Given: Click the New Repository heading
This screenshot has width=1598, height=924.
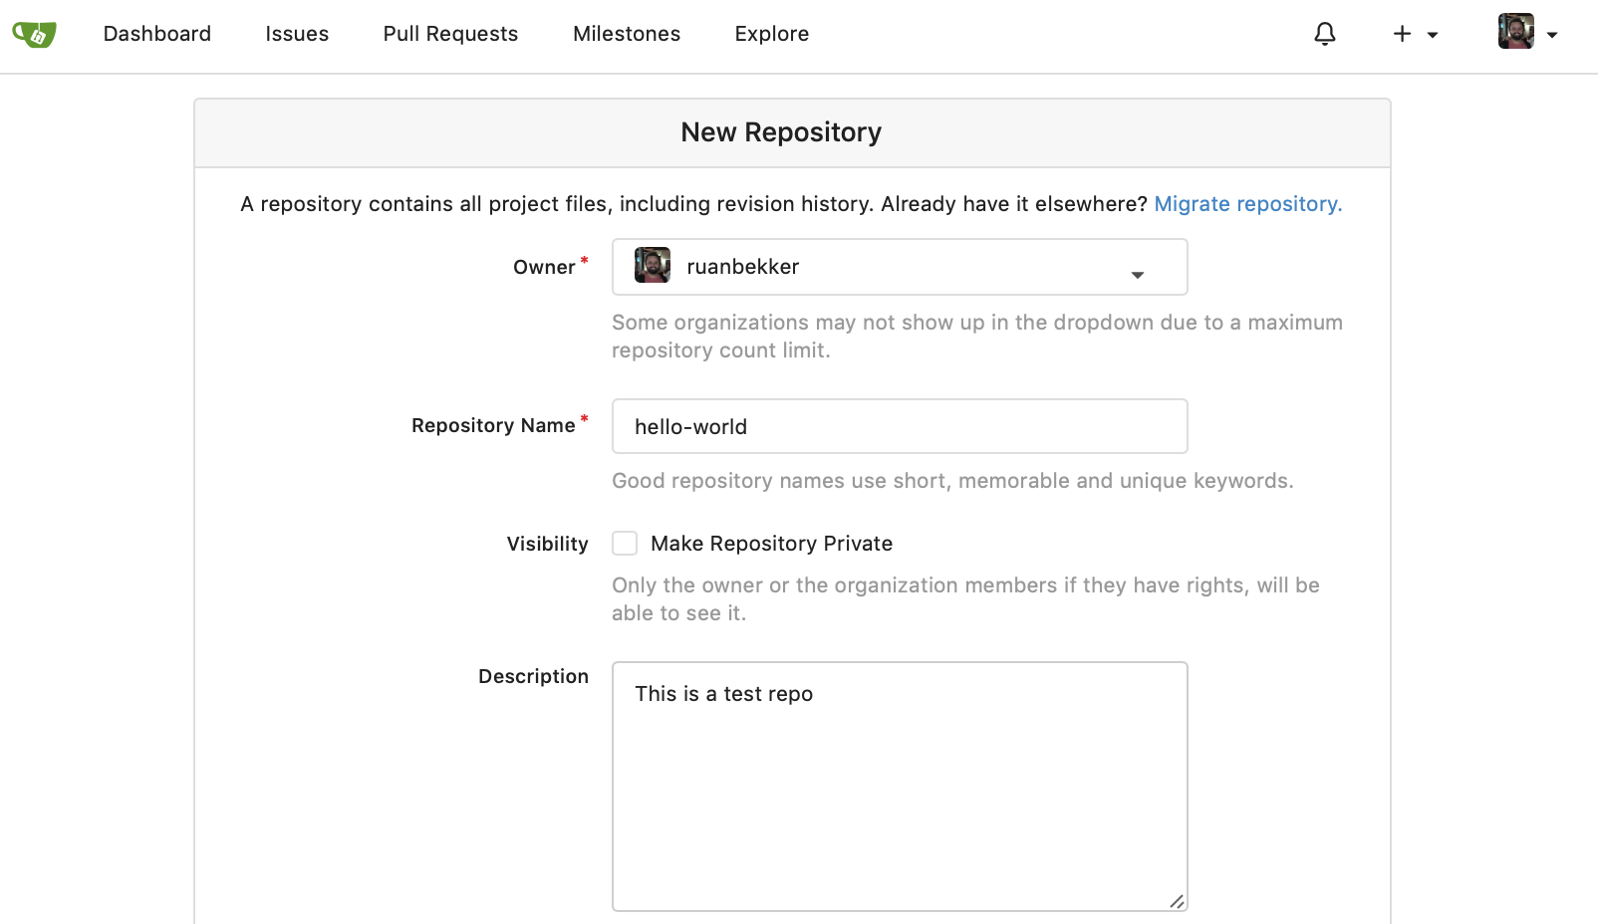Looking at the screenshot, I should coord(781,132).
